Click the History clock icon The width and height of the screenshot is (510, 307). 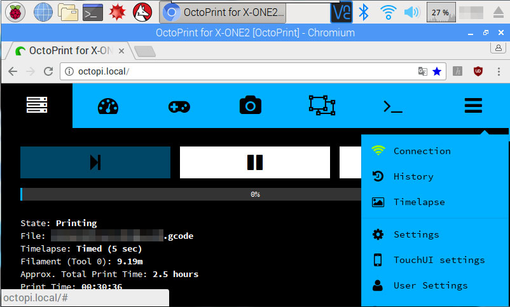tap(378, 176)
